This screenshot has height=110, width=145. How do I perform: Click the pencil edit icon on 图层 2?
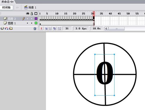[23, 19]
